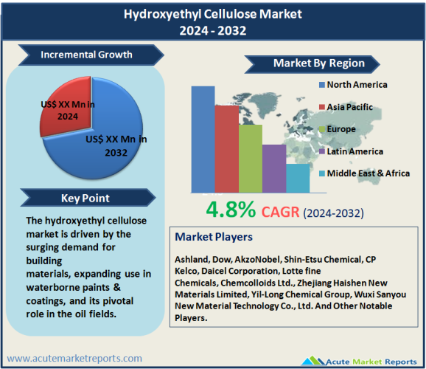Viewport: 426px width, 369px height.
Task: Open the www.acutemarketreports.com link
Action: tap(74, 359)
